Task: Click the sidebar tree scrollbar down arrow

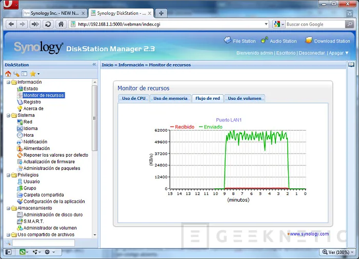Action: pos(95,235)
